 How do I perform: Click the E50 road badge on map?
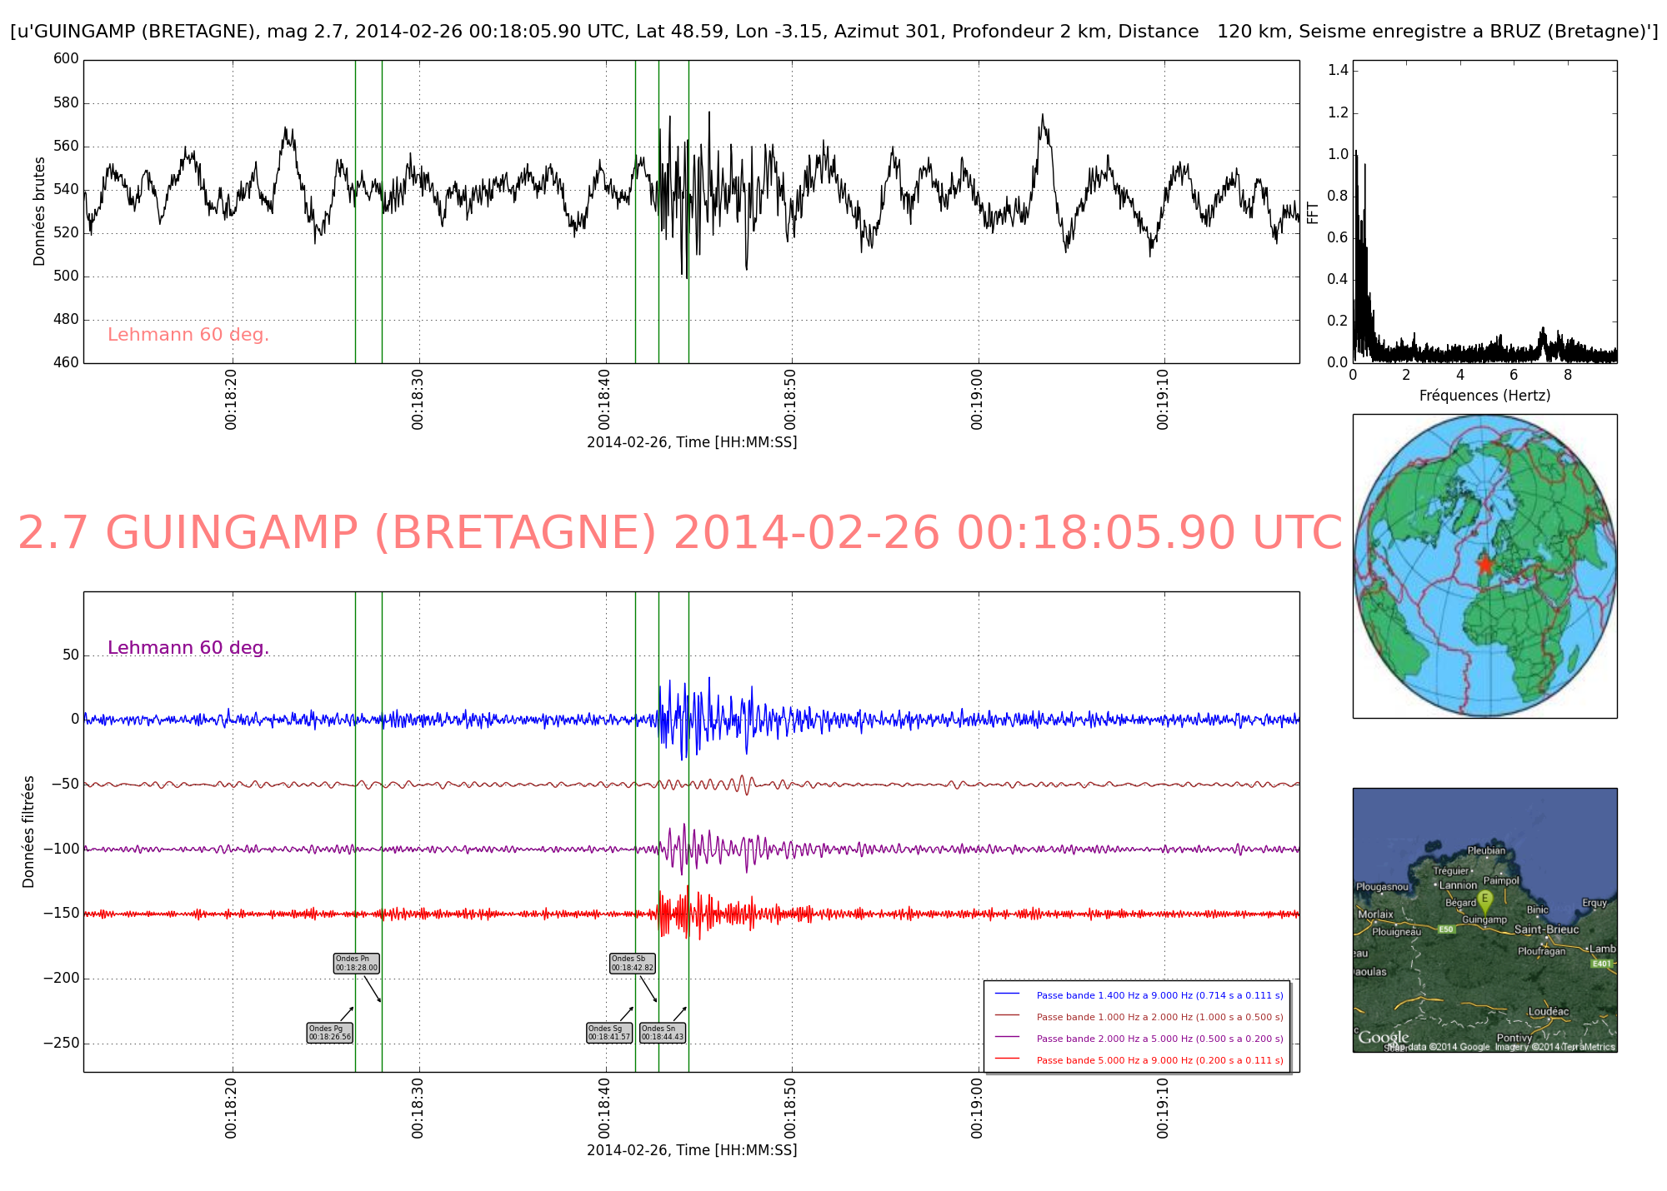point(1447,929)
